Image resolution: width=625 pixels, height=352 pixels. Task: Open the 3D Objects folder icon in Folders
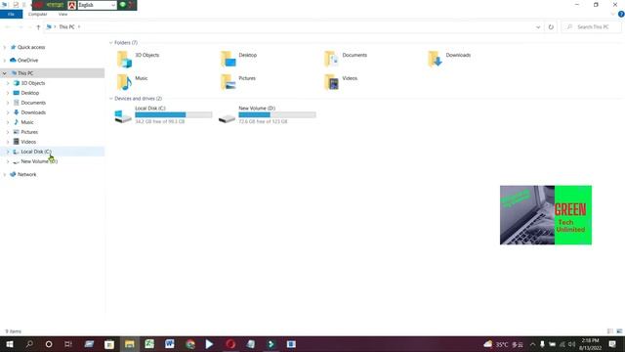[124, 60]
